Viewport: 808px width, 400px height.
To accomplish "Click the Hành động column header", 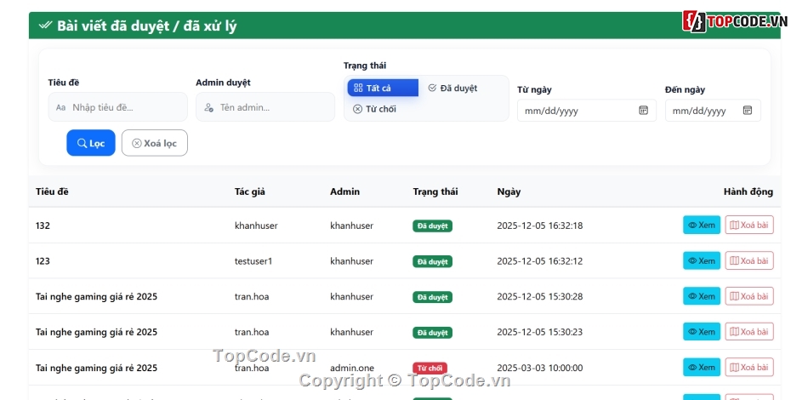I will [748, 191].
